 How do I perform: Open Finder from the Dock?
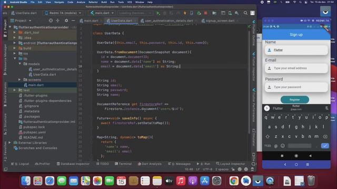[x=26, y=181]
